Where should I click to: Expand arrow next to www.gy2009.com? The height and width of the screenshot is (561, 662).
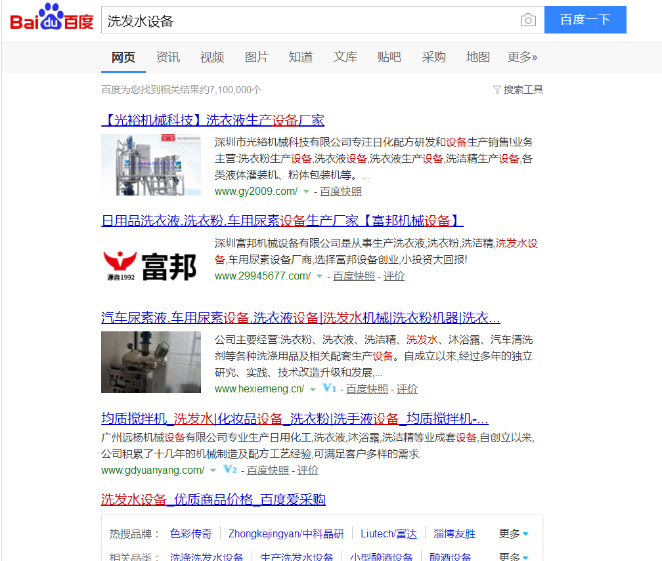306,192
